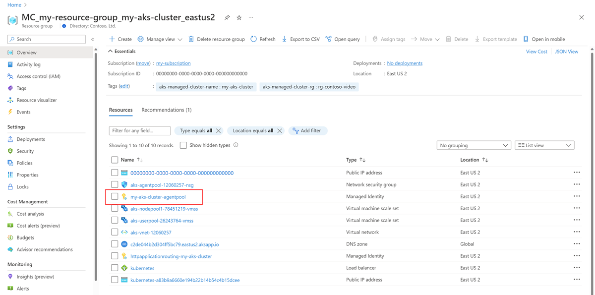Open Manage view dropdown
Screen dimensions: 595x295
(x=160, y=39)
